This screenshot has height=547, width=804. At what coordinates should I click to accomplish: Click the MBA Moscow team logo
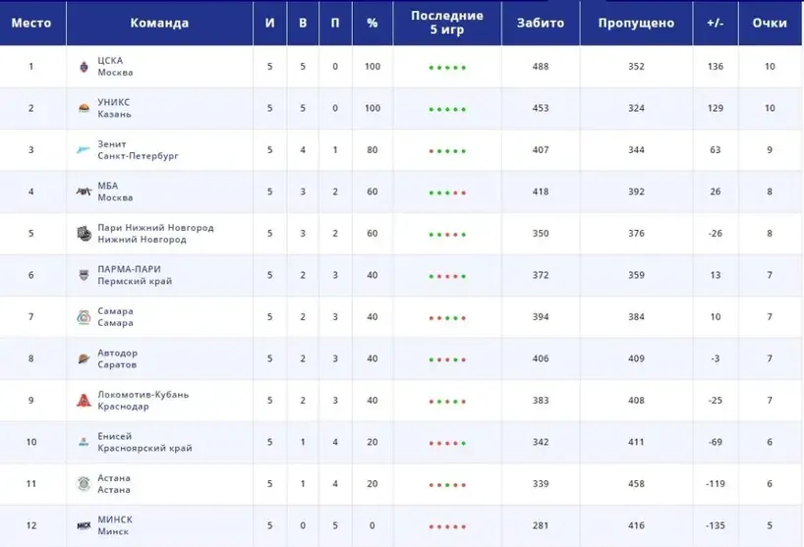pos(84,191)
